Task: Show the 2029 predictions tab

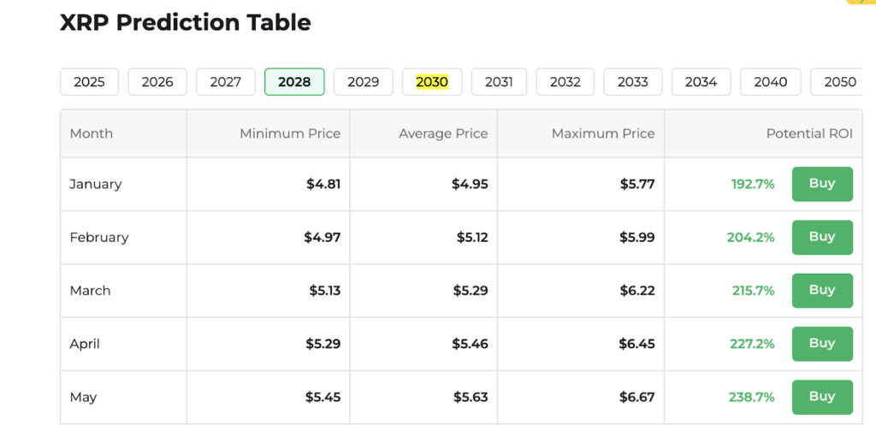Action: [363, 82]
